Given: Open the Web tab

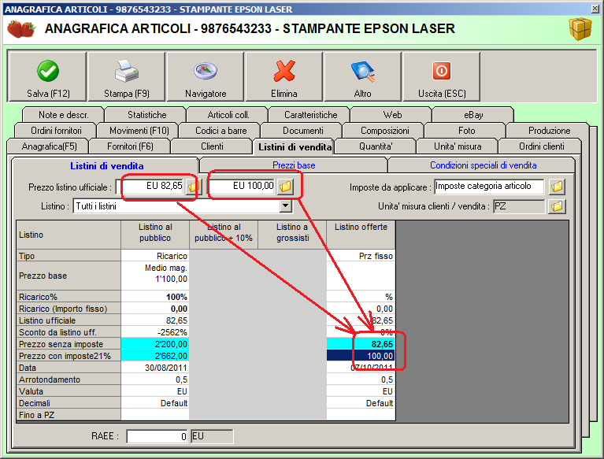Looking at the screenshot, I should (392, 115).
